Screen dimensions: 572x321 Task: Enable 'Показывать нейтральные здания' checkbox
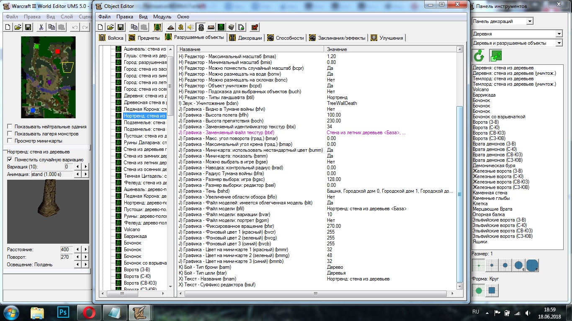[x=10, y=127]
